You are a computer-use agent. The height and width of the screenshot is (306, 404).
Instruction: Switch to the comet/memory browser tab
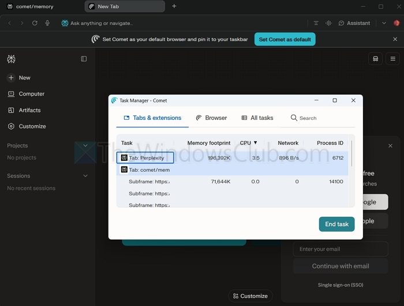35,6
